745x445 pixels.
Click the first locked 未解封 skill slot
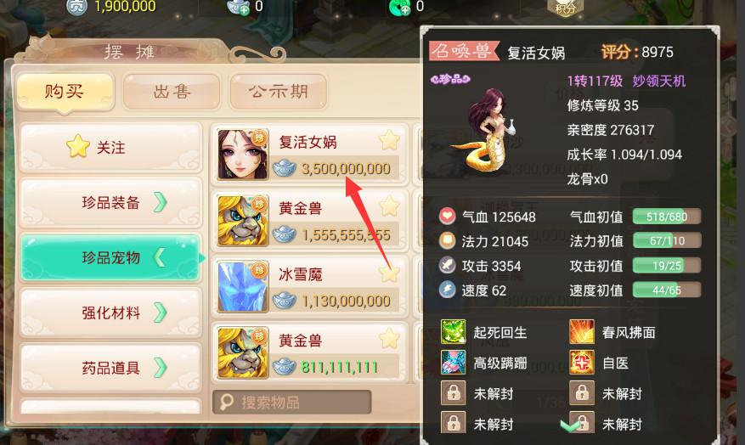(454, 393)
